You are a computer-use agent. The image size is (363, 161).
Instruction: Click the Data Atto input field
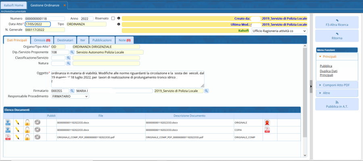tap(37, 24)
